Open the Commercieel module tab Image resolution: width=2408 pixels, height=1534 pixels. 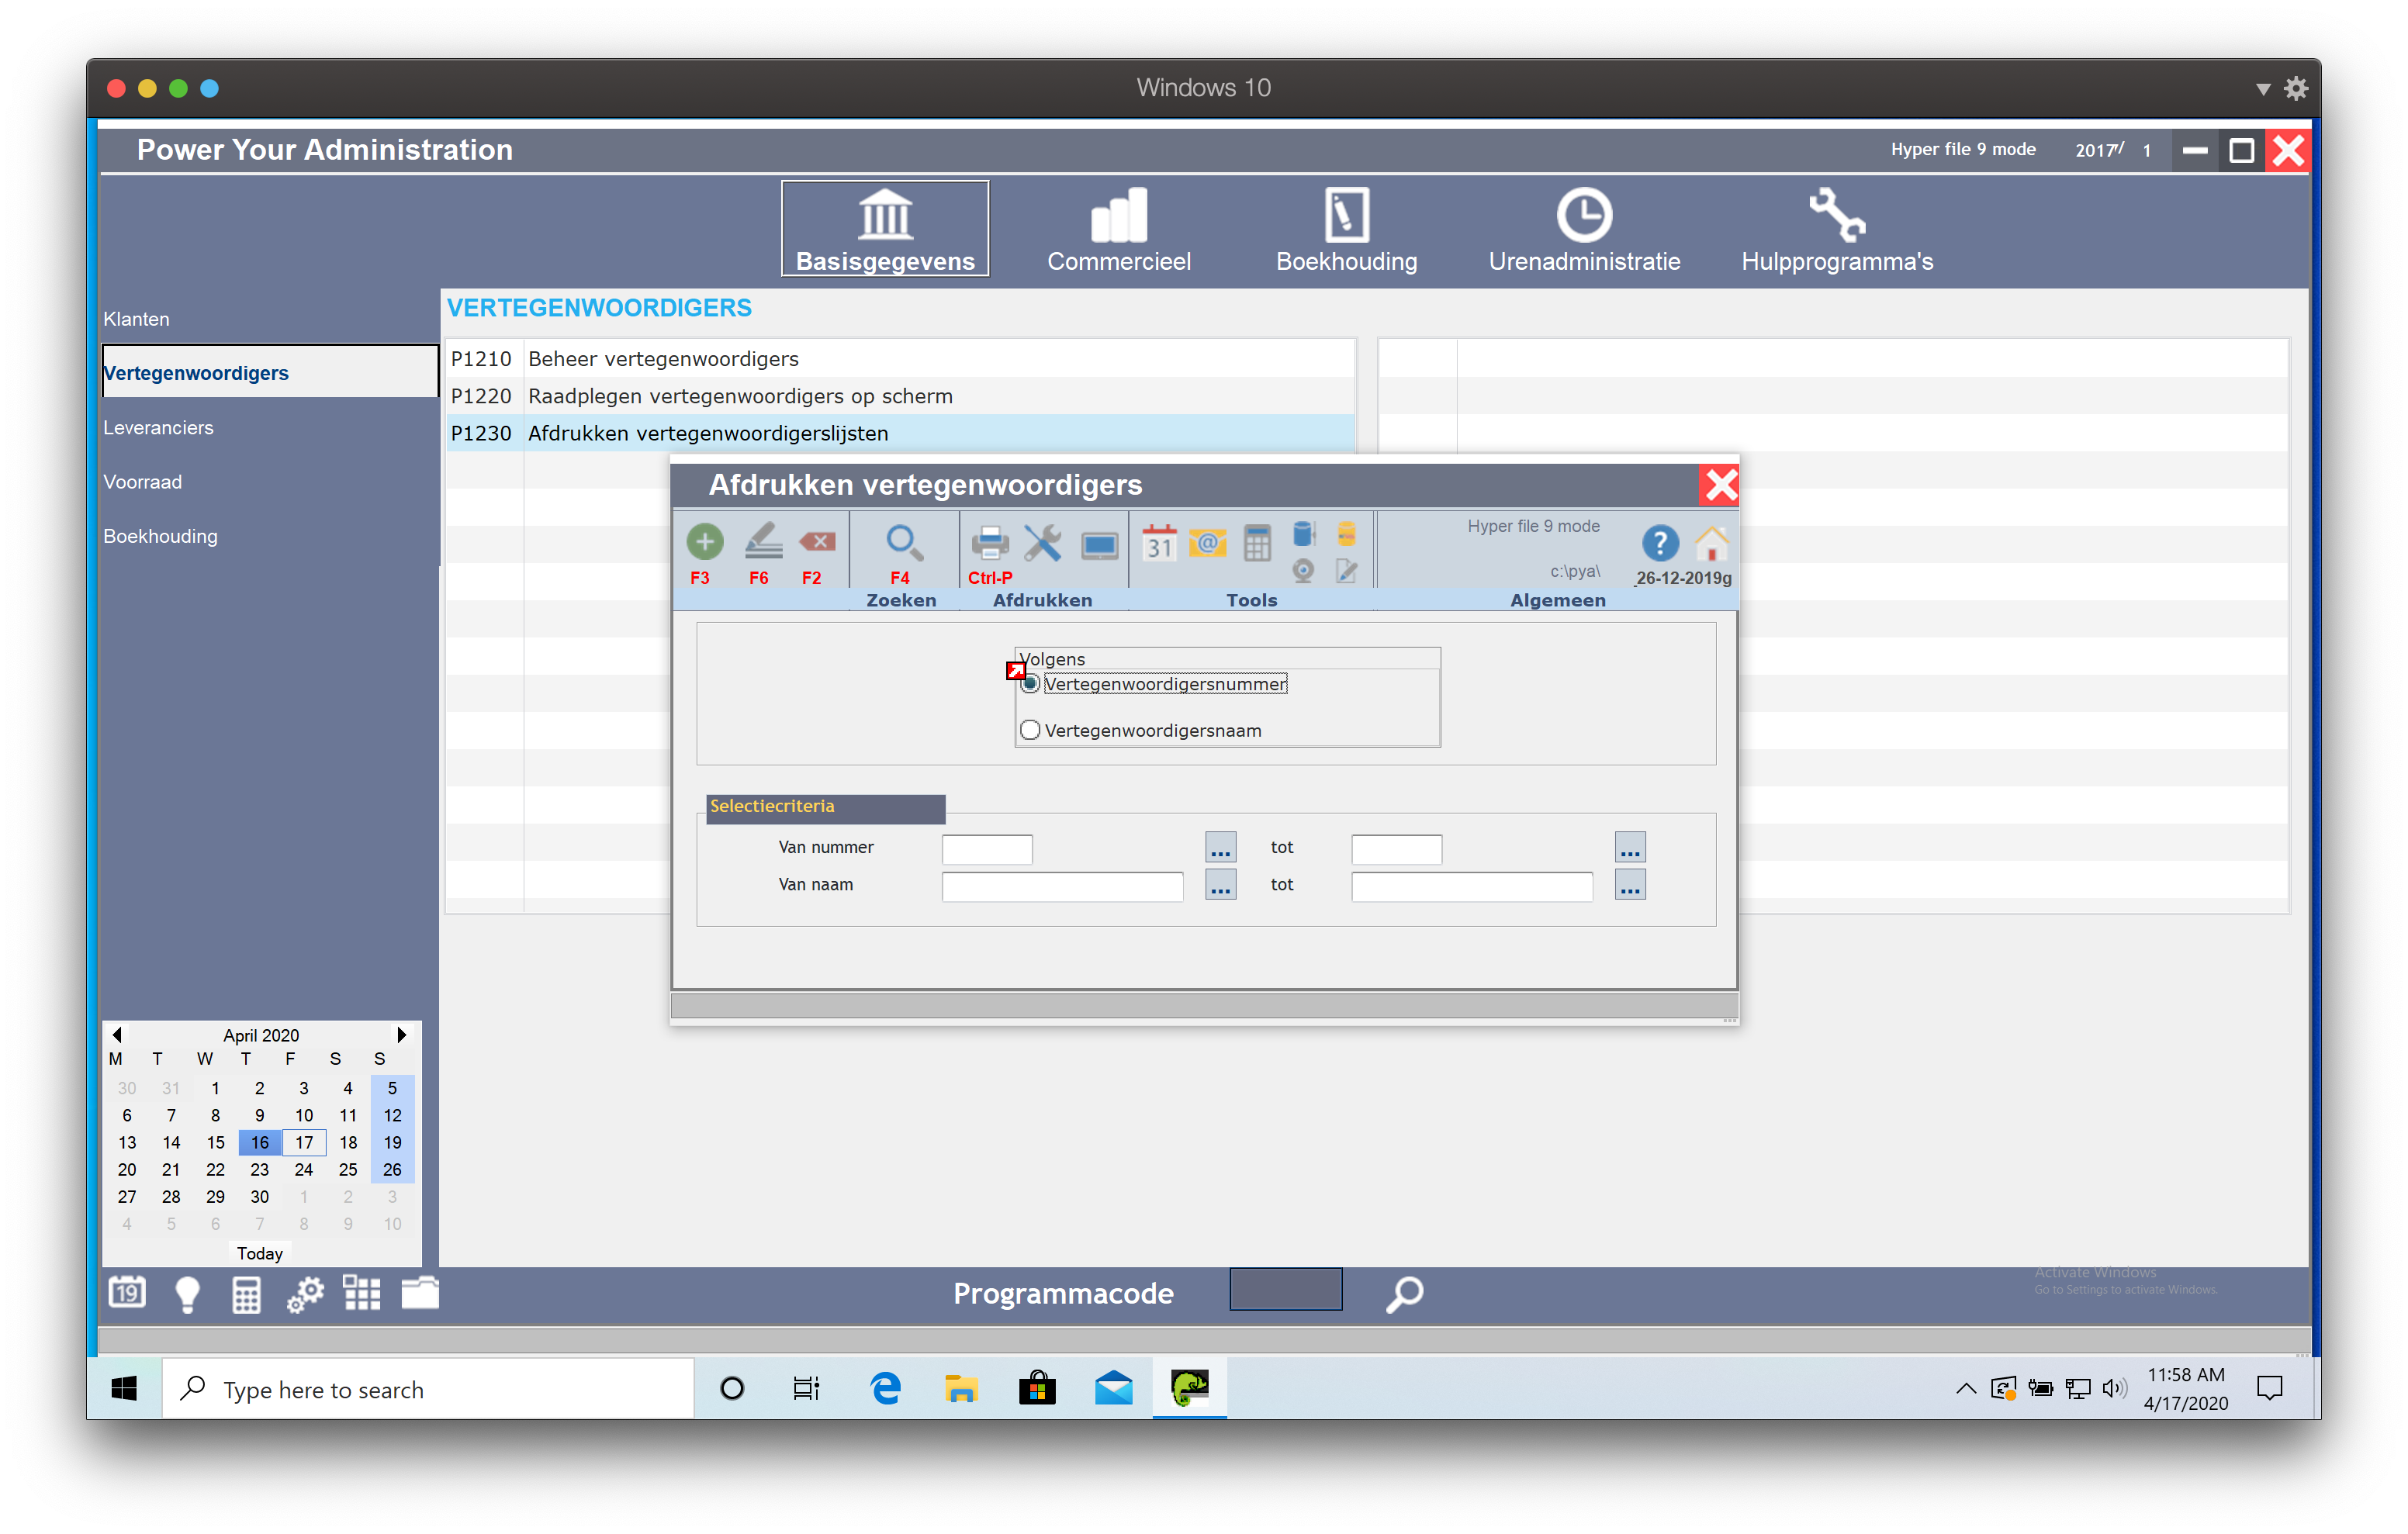(x=1118, y=229)
